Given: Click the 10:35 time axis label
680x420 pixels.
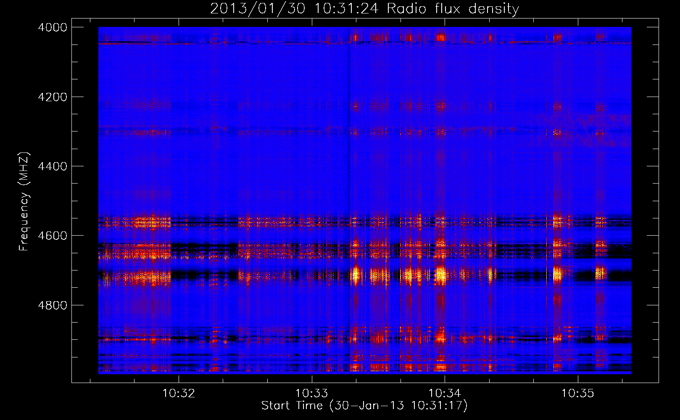Looking at the screenshot, I should tap(578, 393).
